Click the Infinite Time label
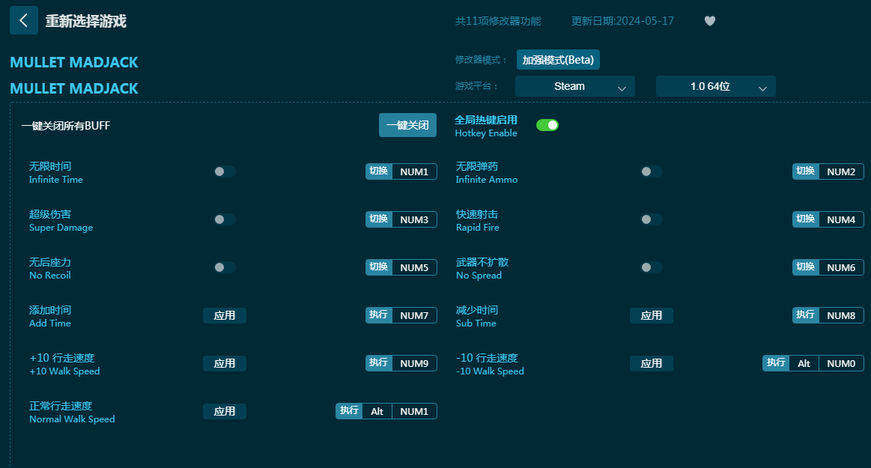 pos(56,179)
